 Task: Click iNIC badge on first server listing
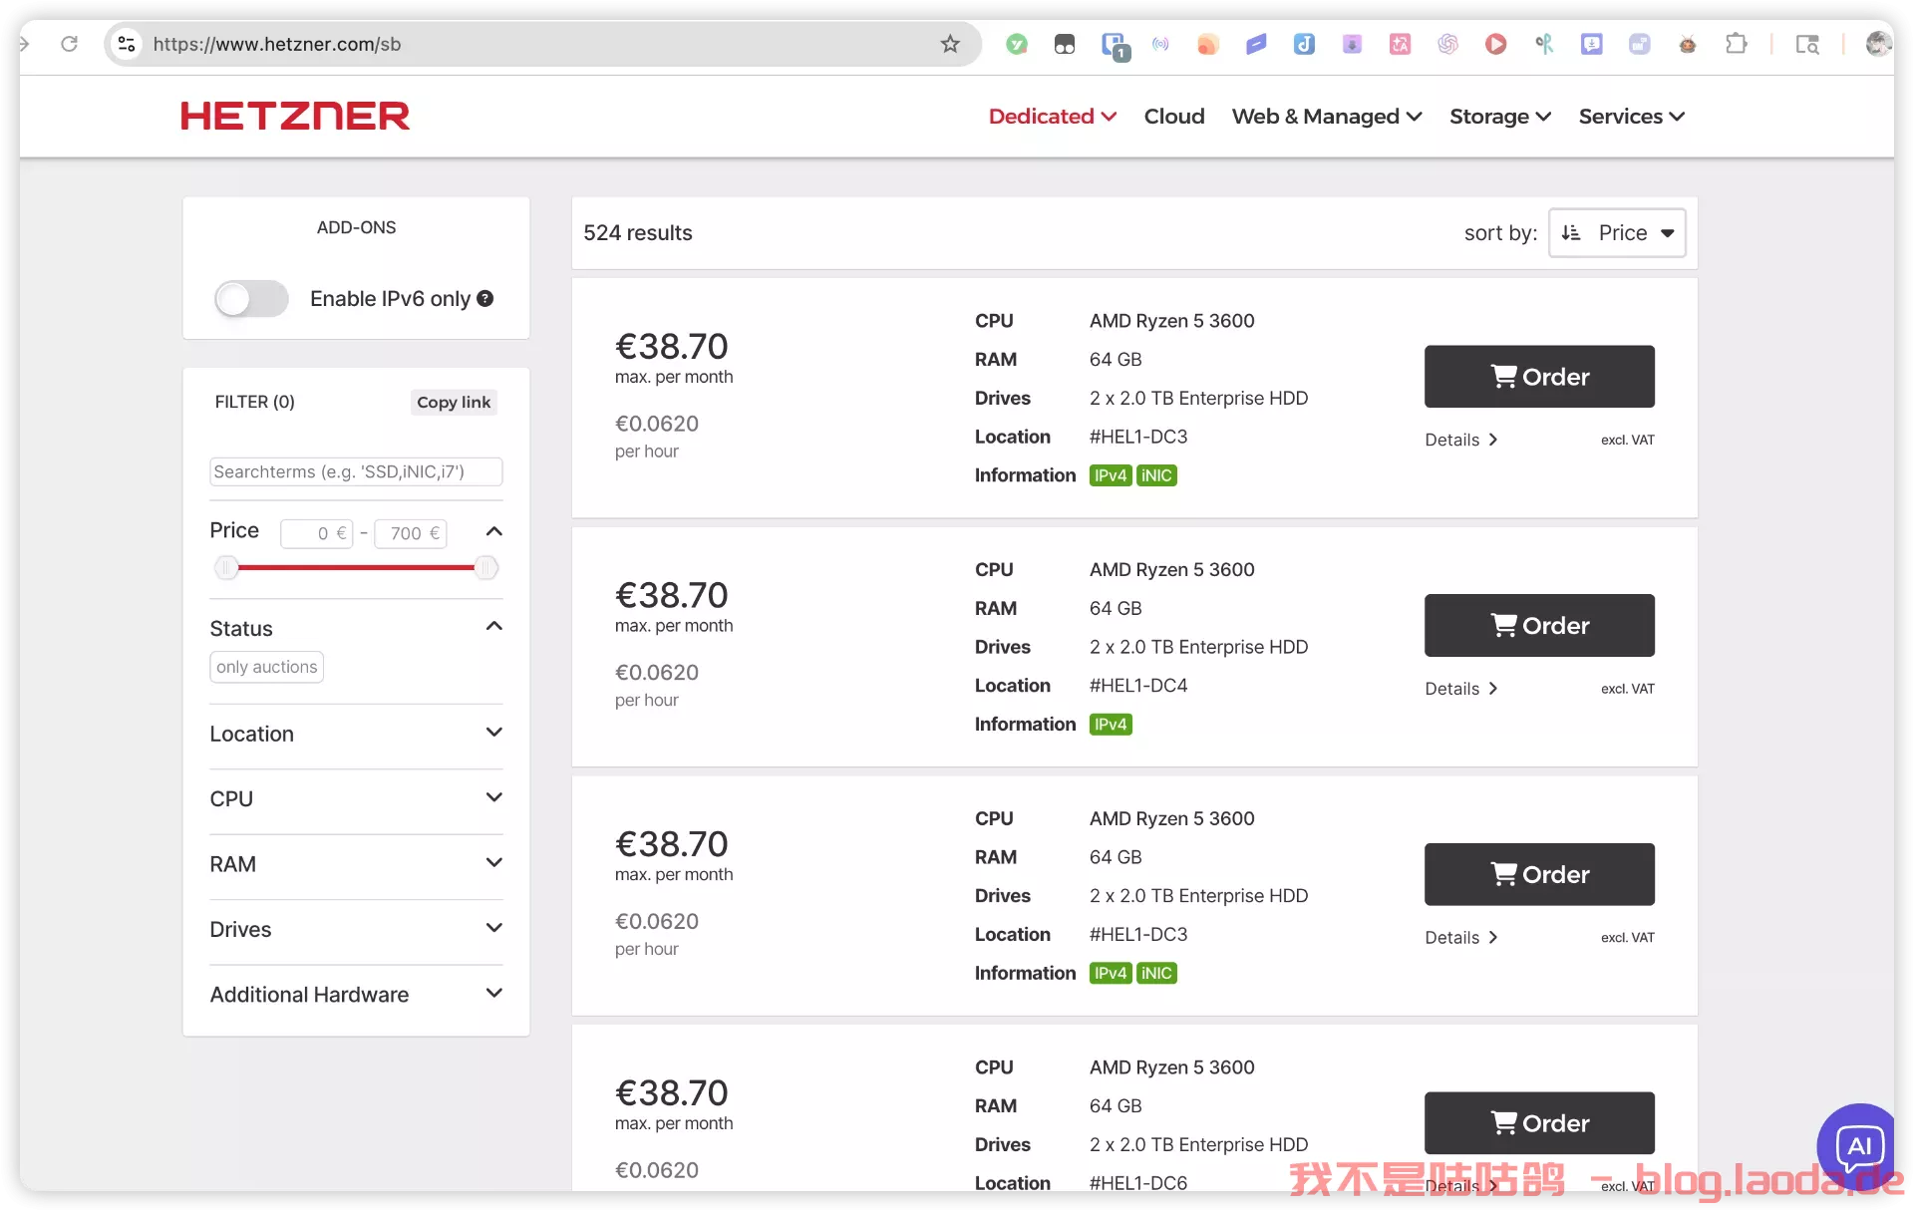point(1156,475)
